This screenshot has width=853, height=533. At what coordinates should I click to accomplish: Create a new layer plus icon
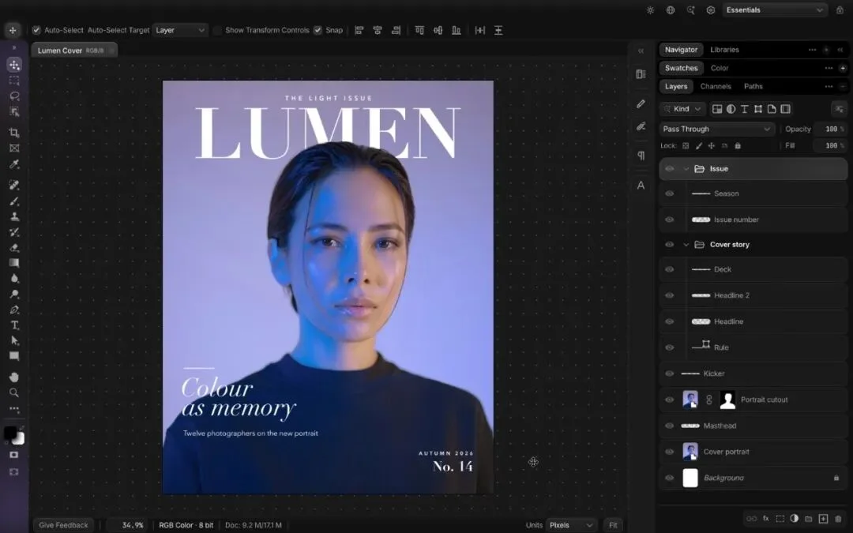(823, 519)
